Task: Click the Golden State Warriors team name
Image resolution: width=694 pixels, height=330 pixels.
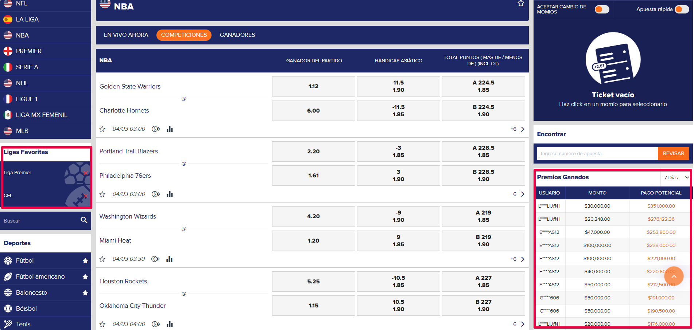Action: pos(130,86)
